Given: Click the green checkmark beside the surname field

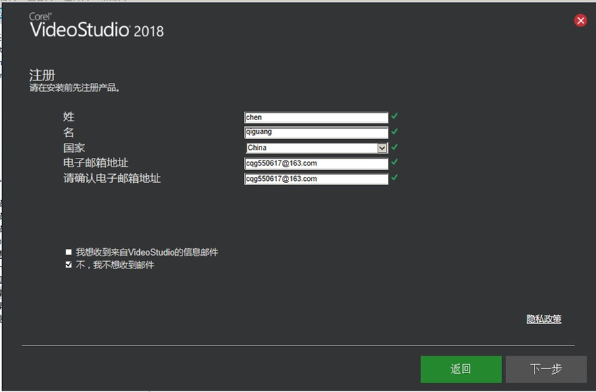Looking at the screenshot, I should (x=395, y=116).
